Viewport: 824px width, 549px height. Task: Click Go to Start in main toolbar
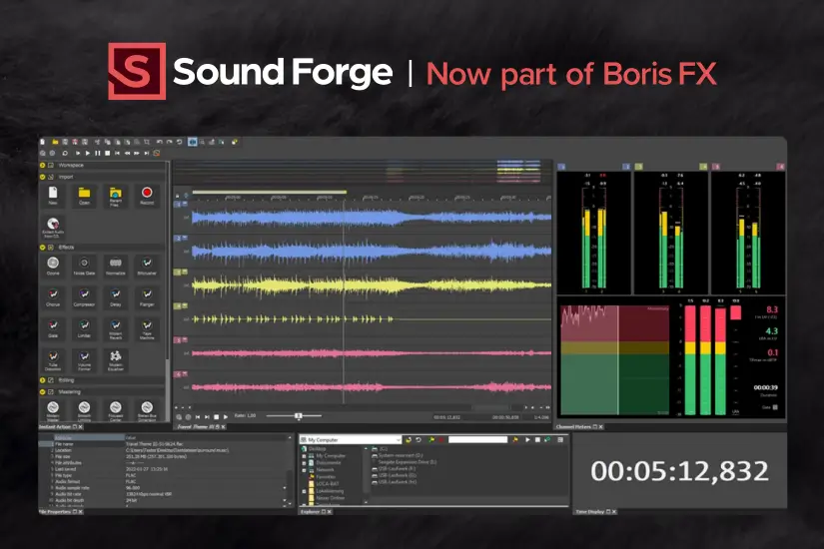pyautogui.click(x=117, y=153)
